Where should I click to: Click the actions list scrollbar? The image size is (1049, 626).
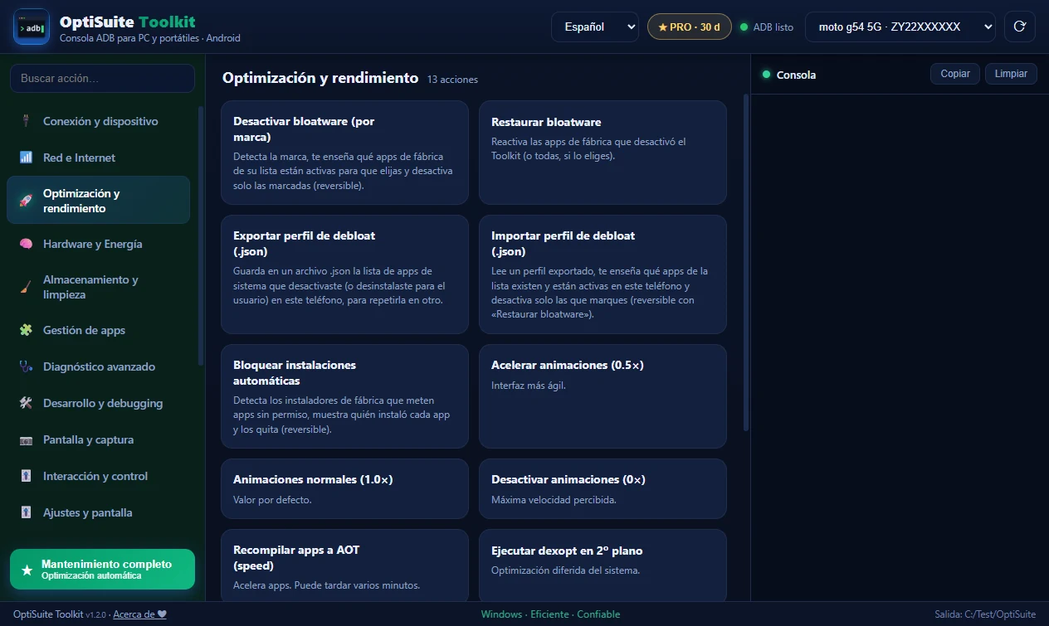coord(745,262)
